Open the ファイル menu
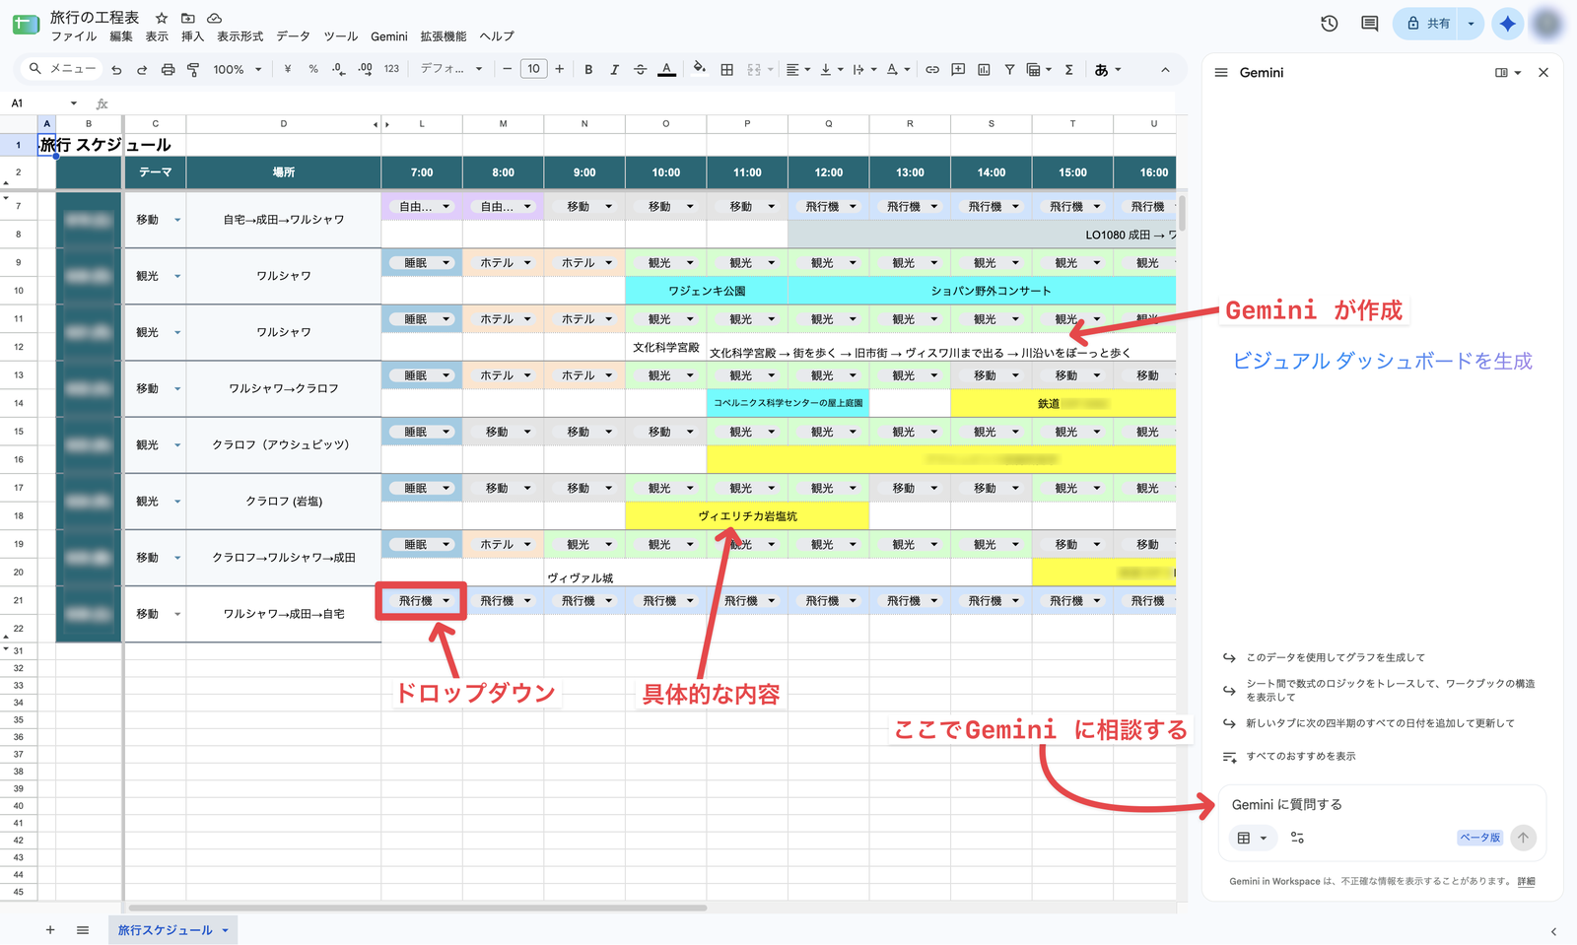1577x945 pixels. [x=74, y=36]
